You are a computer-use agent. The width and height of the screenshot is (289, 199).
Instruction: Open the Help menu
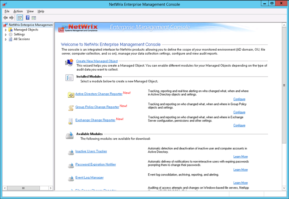pos(41,11)
